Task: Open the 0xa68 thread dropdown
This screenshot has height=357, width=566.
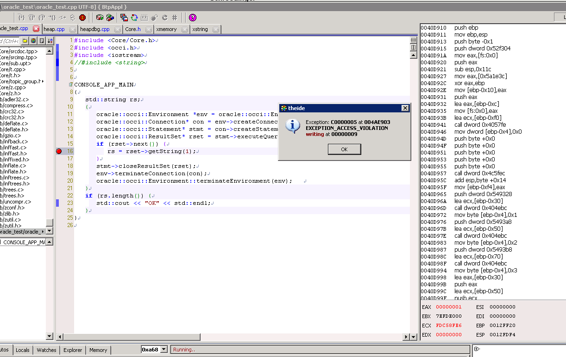Action: 164,350
